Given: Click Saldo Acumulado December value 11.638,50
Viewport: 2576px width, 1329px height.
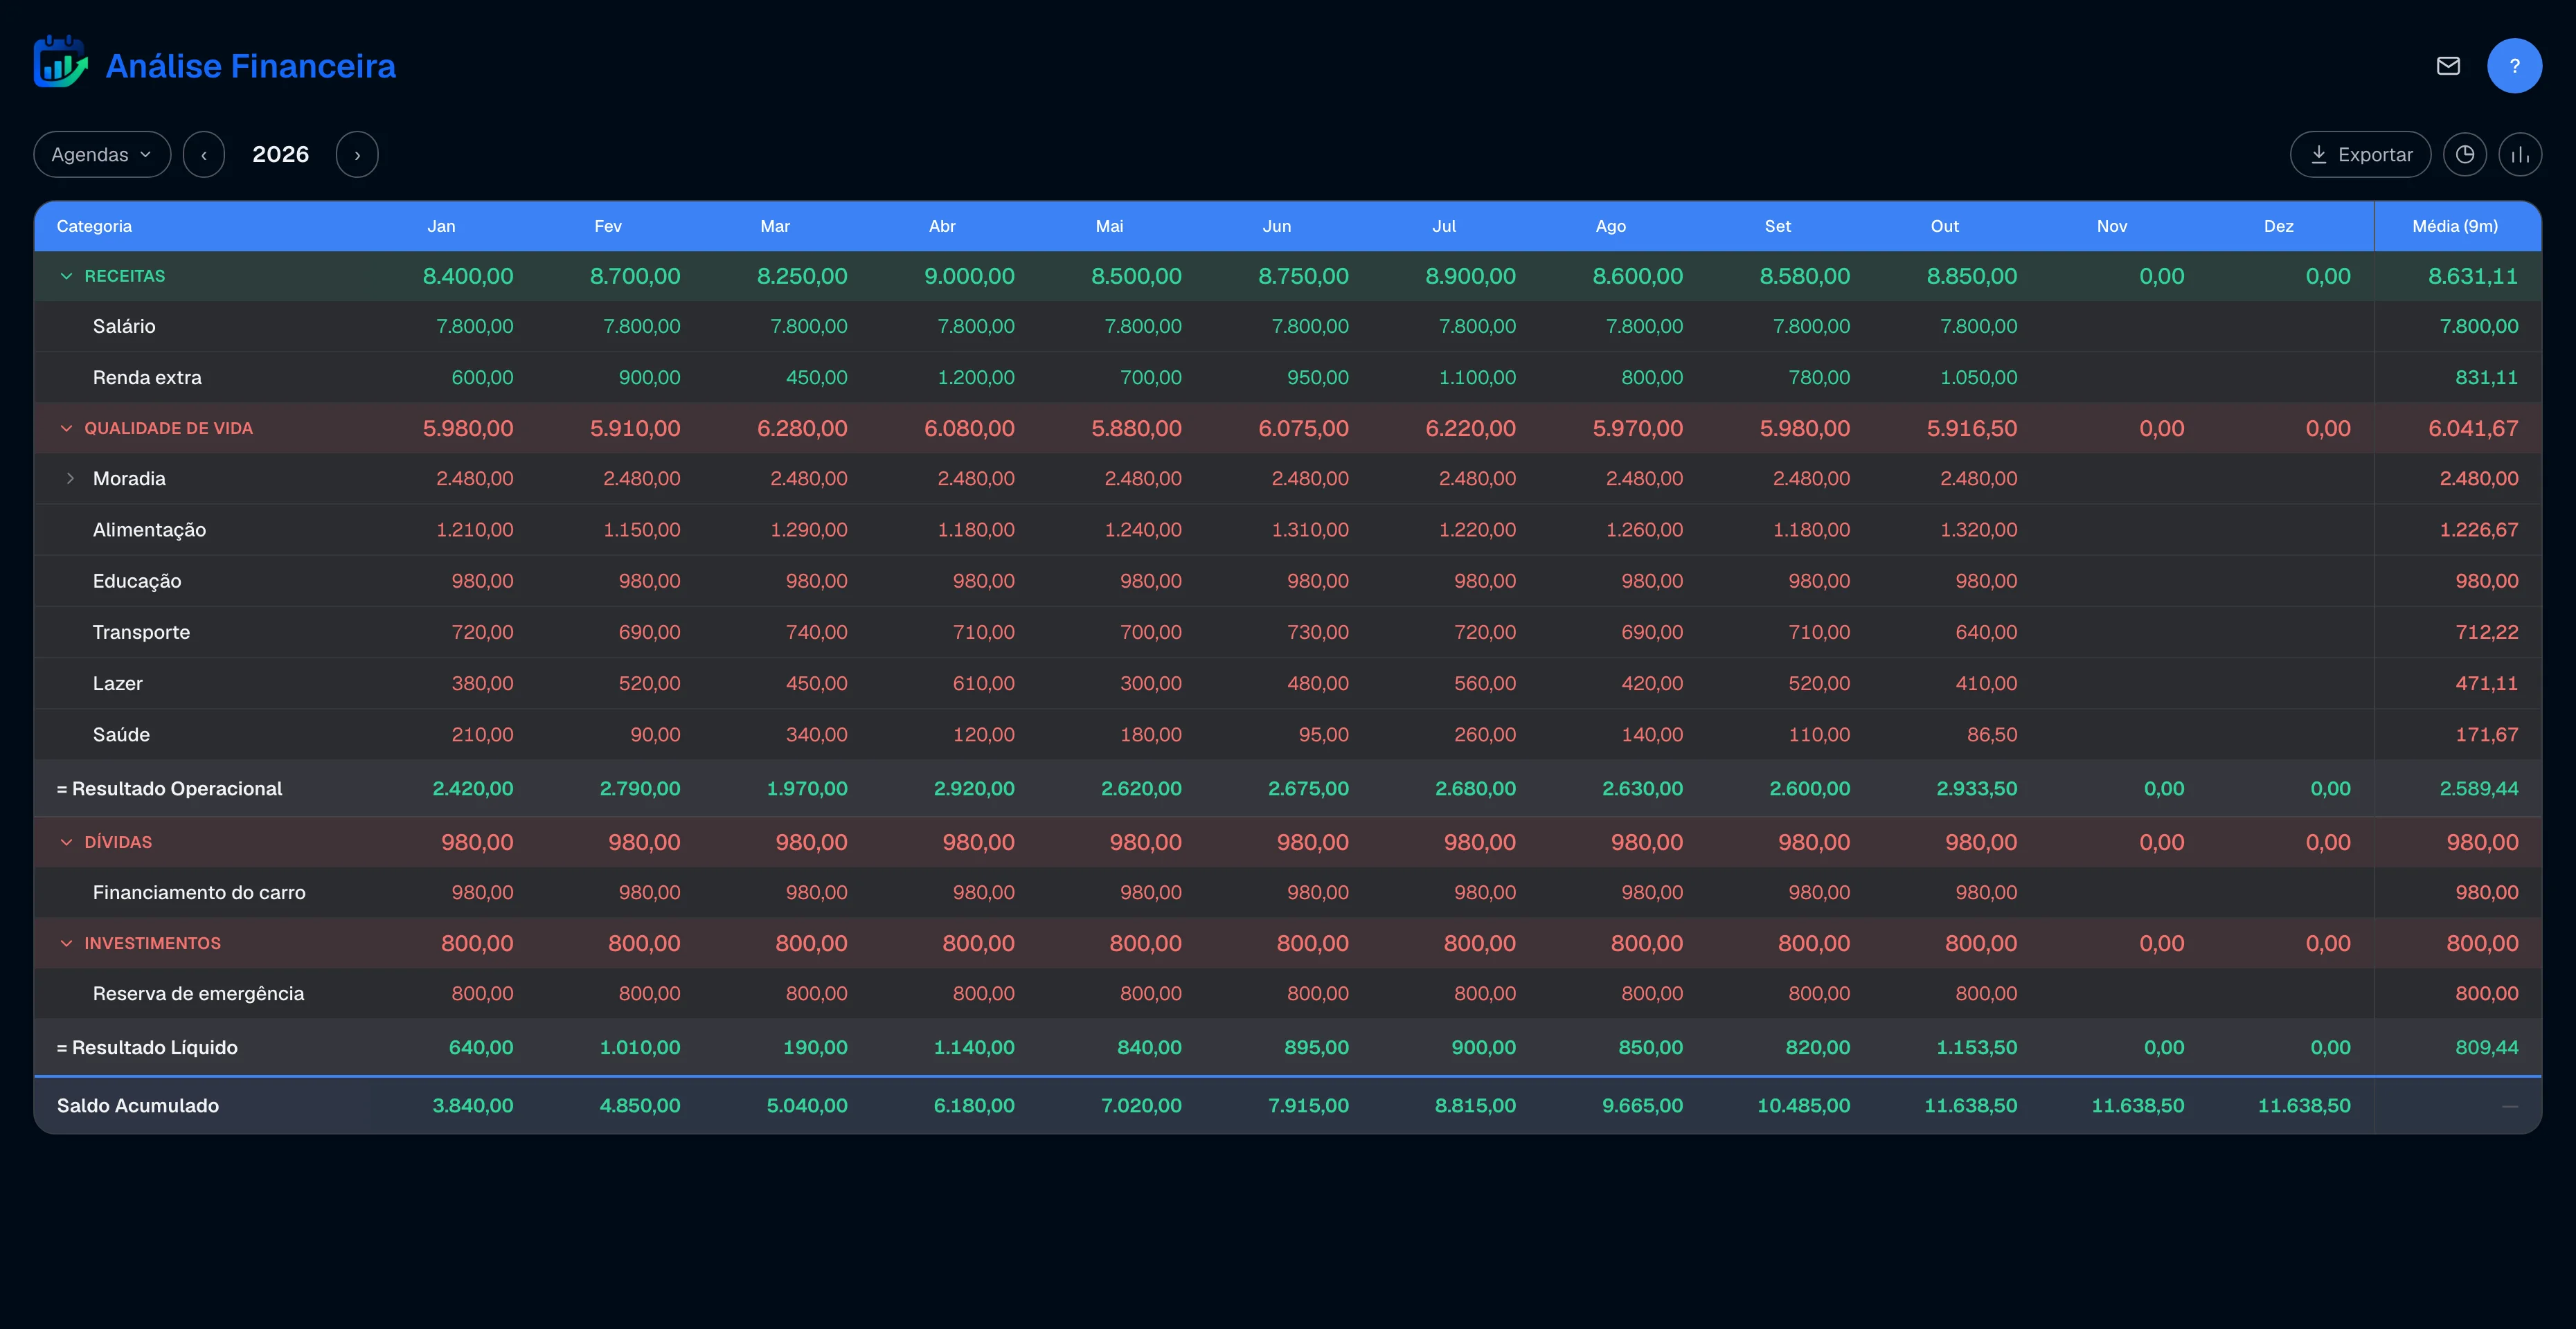Looking at the screenshot, I should point(2304,1105).
